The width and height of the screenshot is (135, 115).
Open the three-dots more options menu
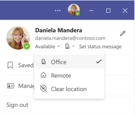pos(58,11)
